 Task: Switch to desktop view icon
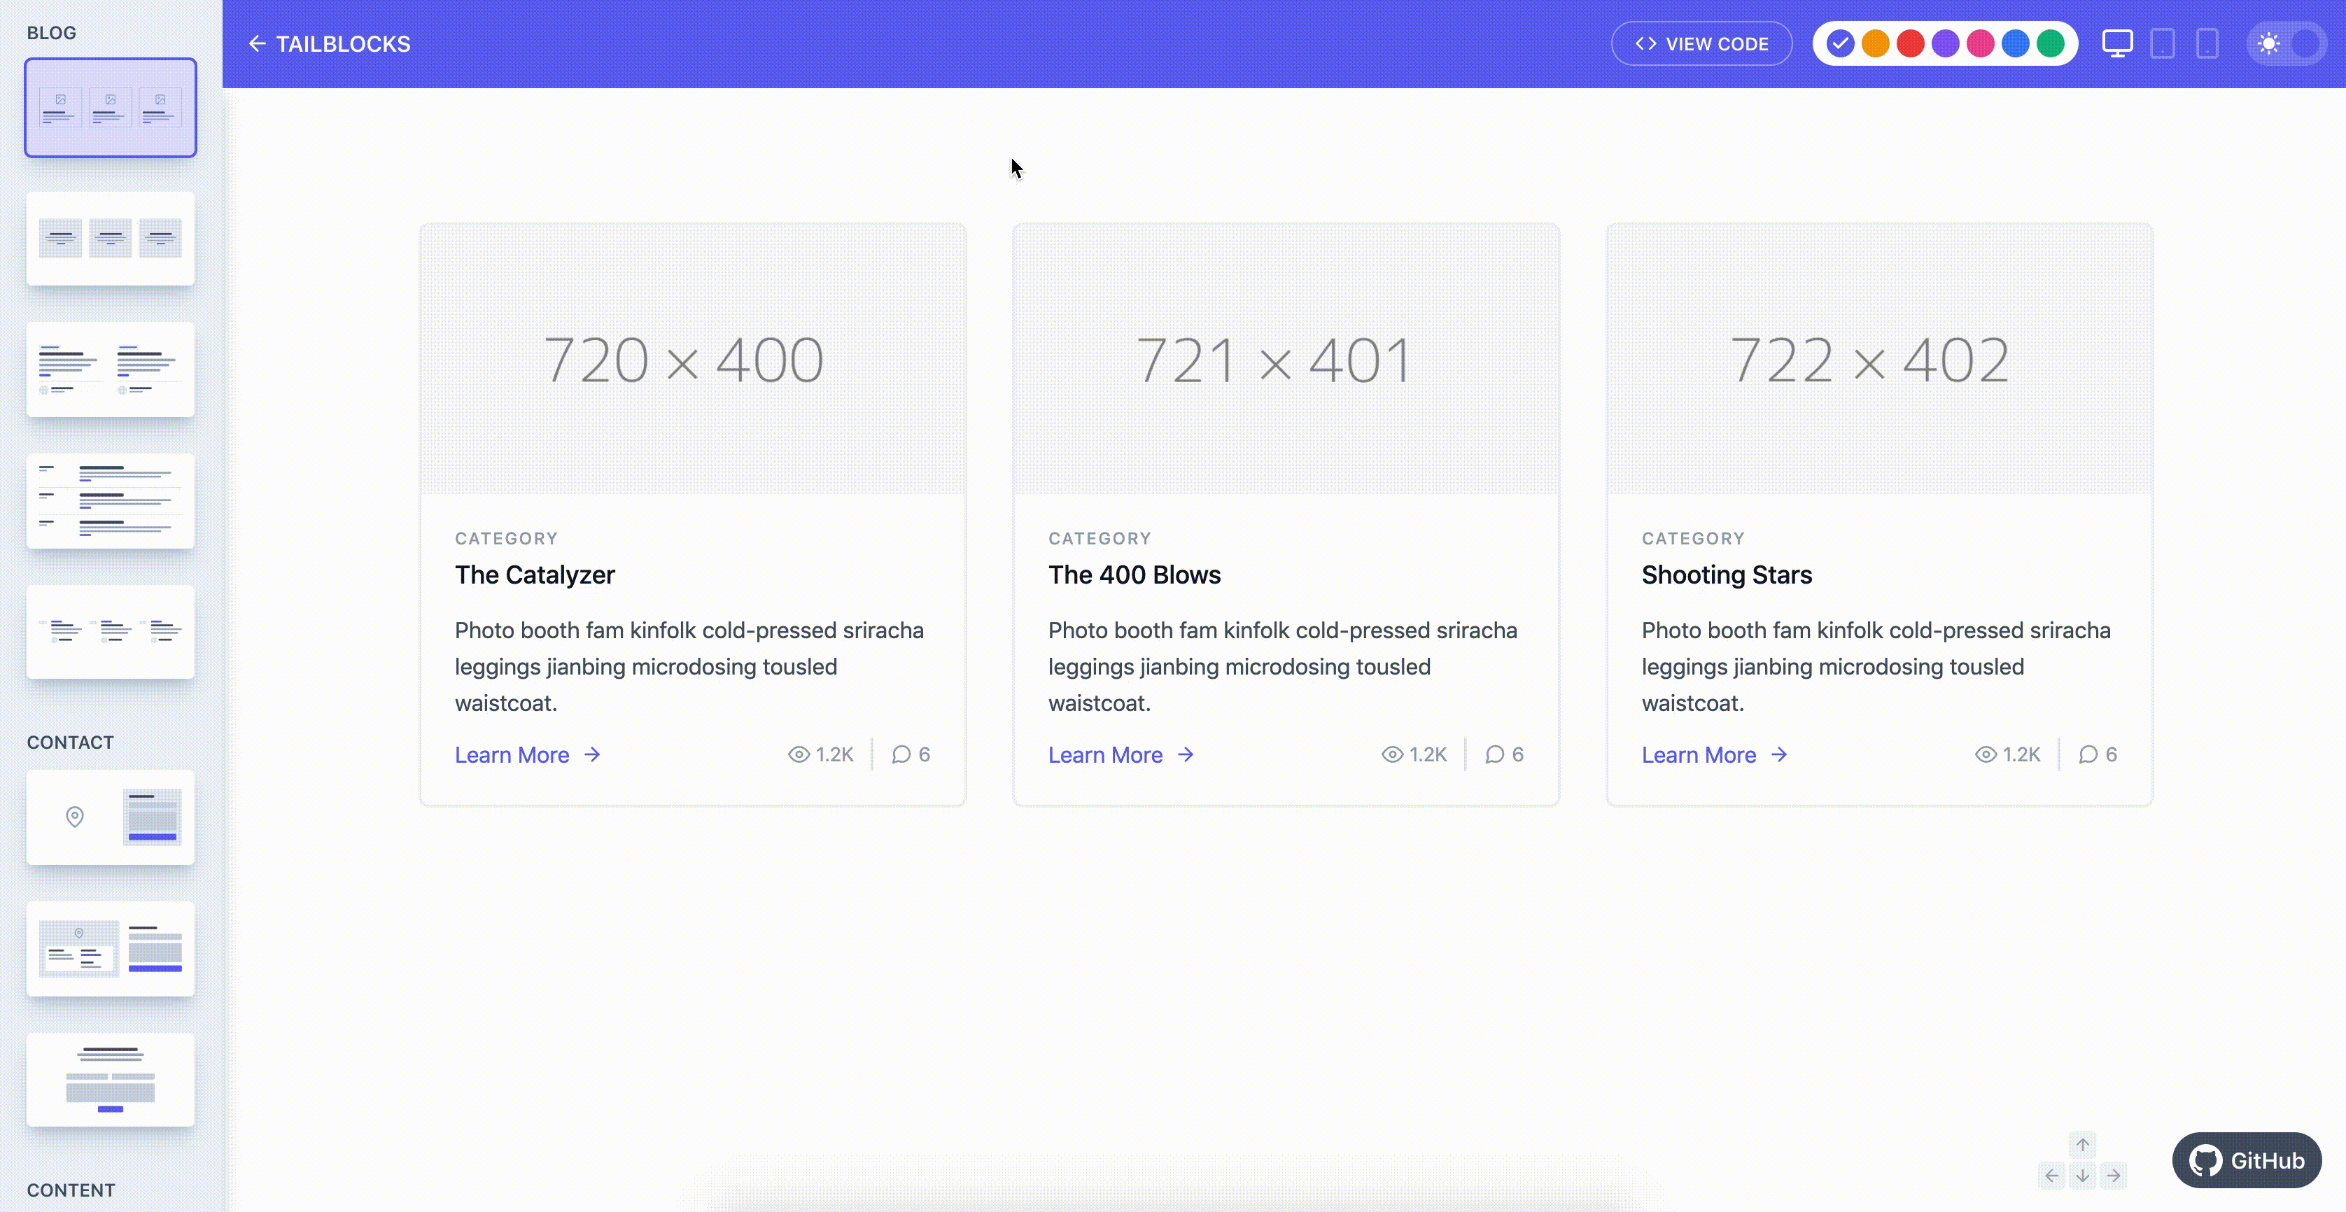(x=2116, y=43)
